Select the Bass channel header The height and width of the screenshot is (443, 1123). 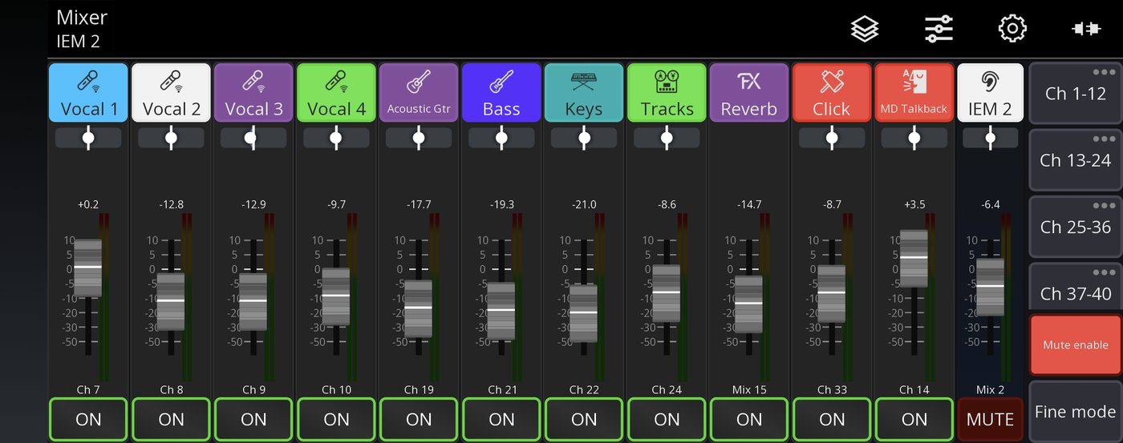(x=501, y=93)
